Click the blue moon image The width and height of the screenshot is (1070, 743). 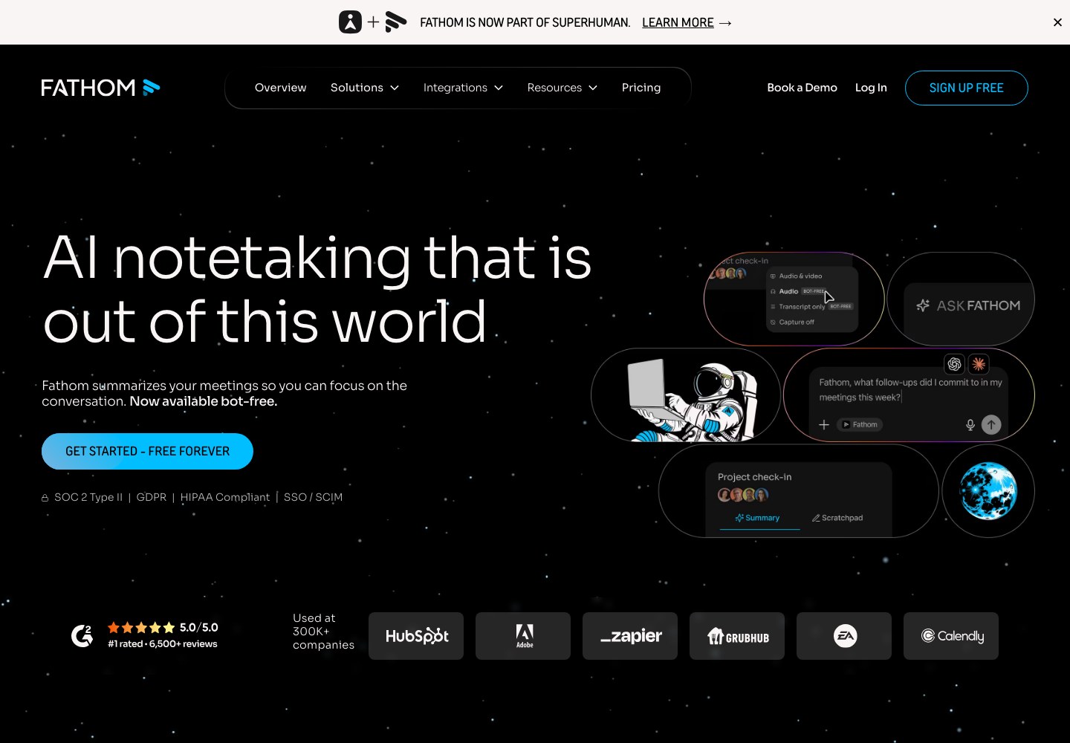(988, 491)
